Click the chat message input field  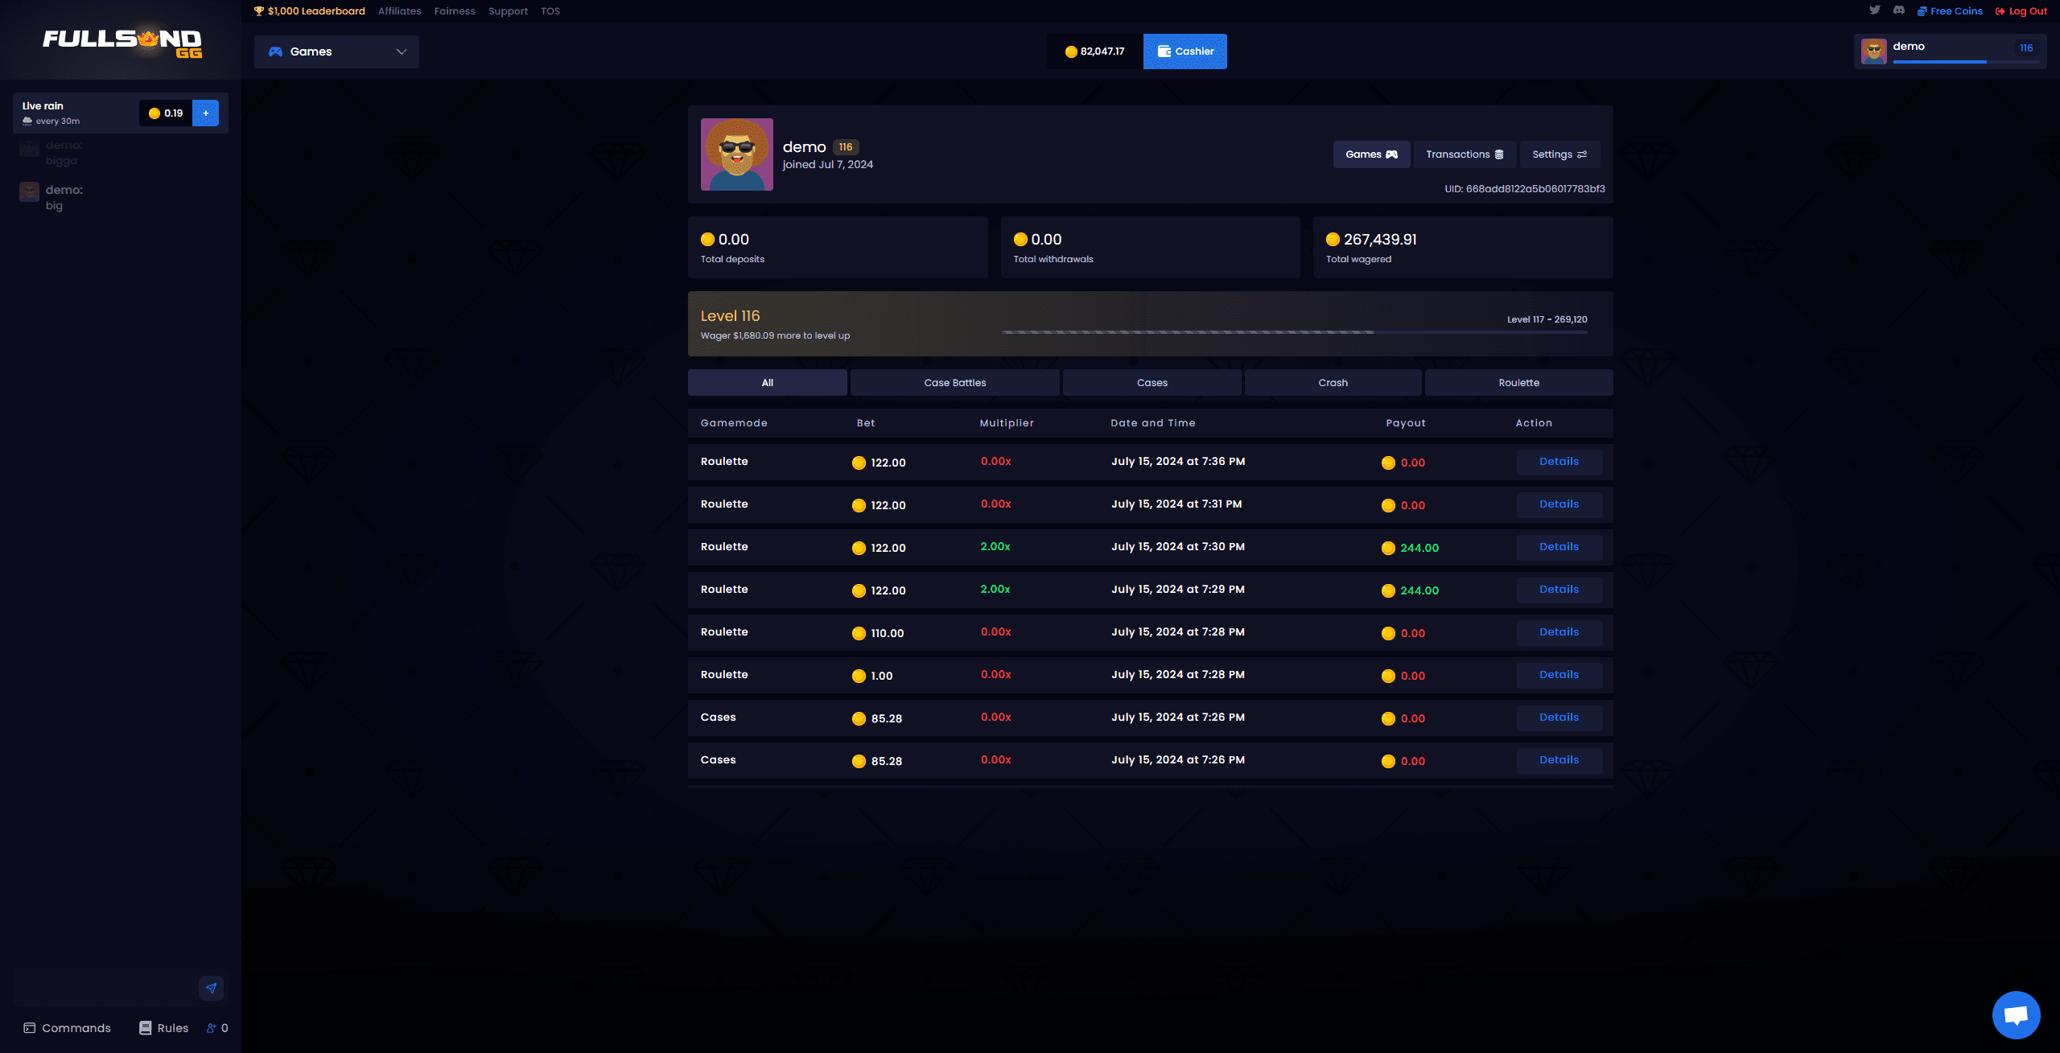(105, 988)
